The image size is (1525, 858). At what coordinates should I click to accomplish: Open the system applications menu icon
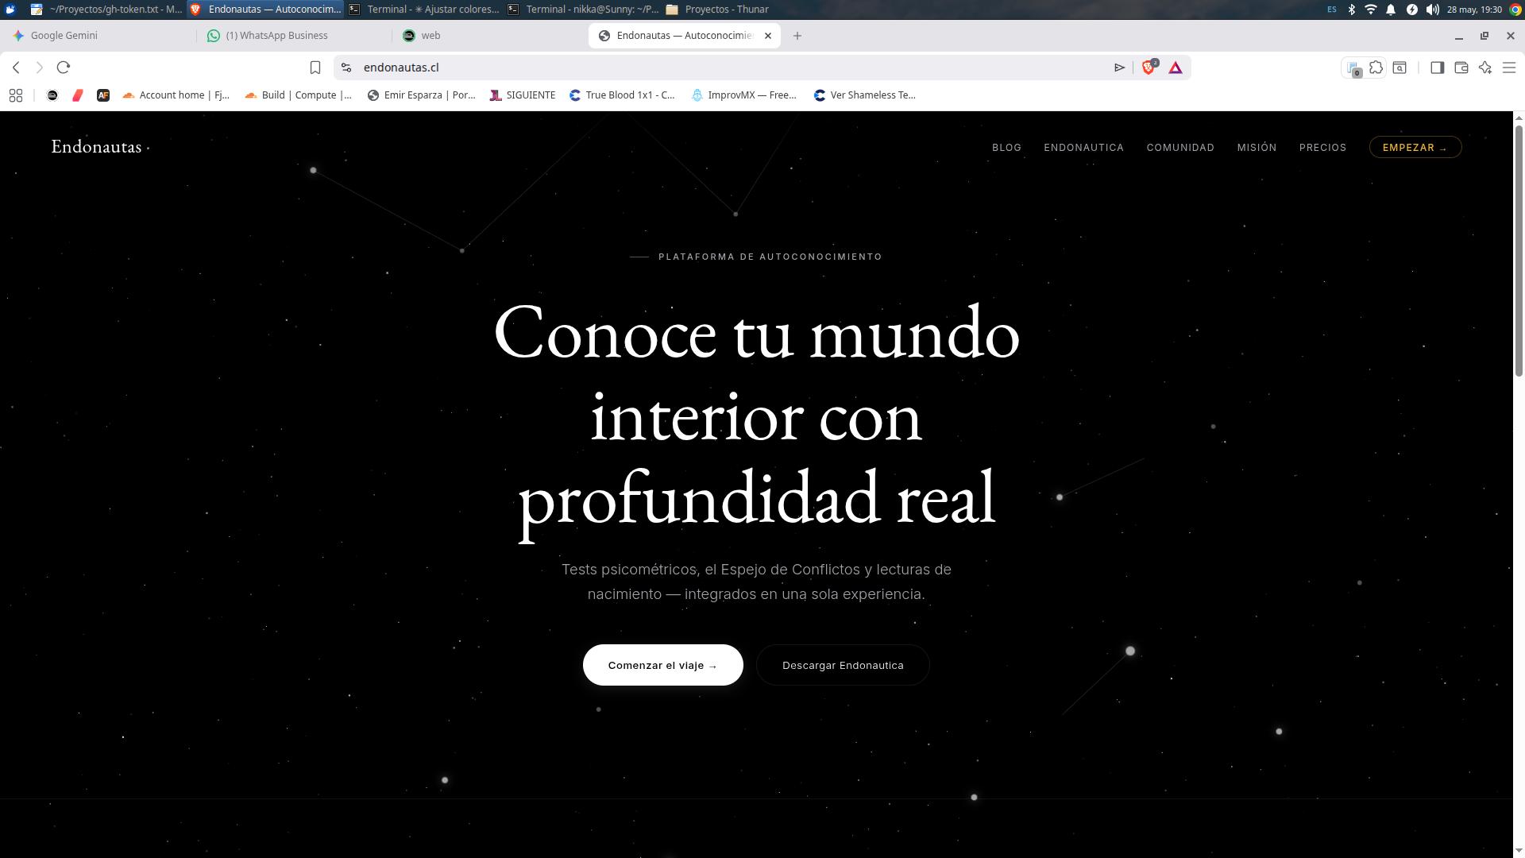(x=10, y=10)
